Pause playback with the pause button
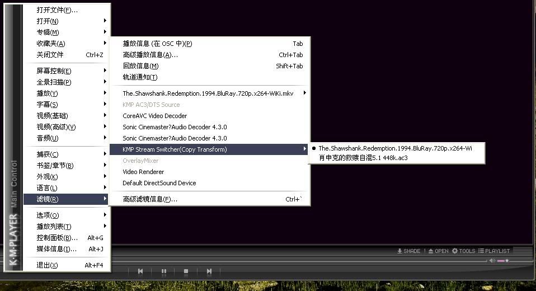The image size is (536, 291). [x=163, y=271]
